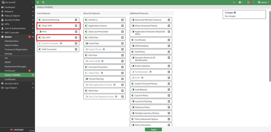Click the plus icon on AntiVirus
The image size is (271, 132).
click(x=122, y=20)
